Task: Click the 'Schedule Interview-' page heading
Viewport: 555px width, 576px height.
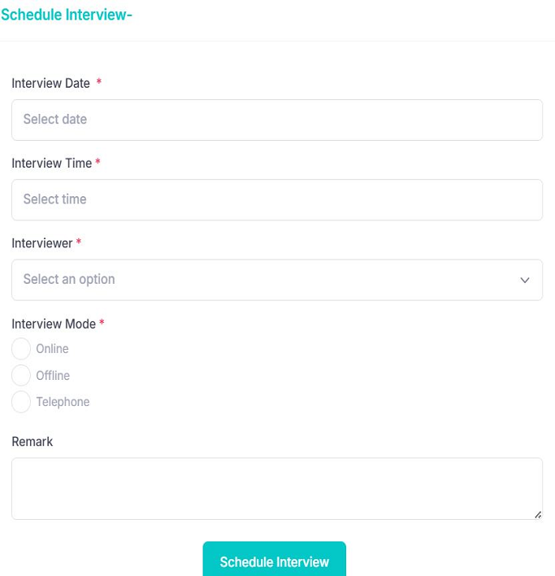Action: (x=67, y=15)
